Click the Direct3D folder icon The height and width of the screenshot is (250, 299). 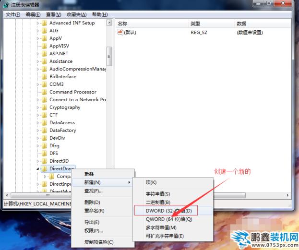(x=44, y=161)
